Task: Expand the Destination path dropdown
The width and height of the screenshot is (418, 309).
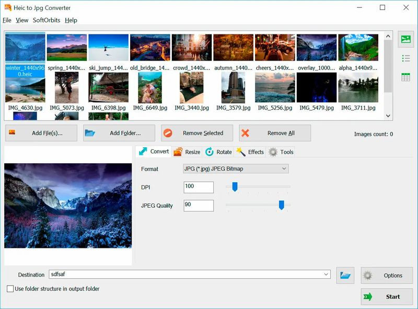Action: point(325,275)
